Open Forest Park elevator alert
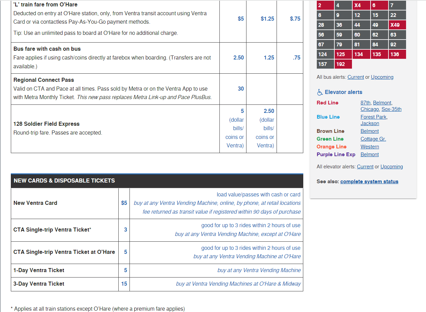 [374, 117]
